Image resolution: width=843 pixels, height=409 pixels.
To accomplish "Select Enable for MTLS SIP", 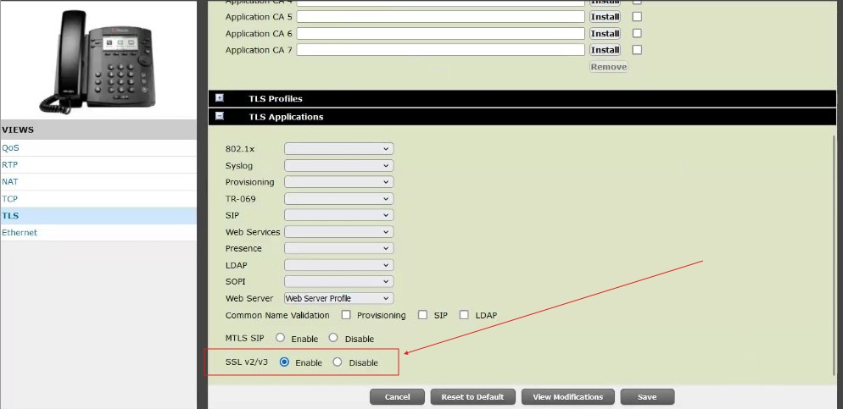I will (281, 338).
